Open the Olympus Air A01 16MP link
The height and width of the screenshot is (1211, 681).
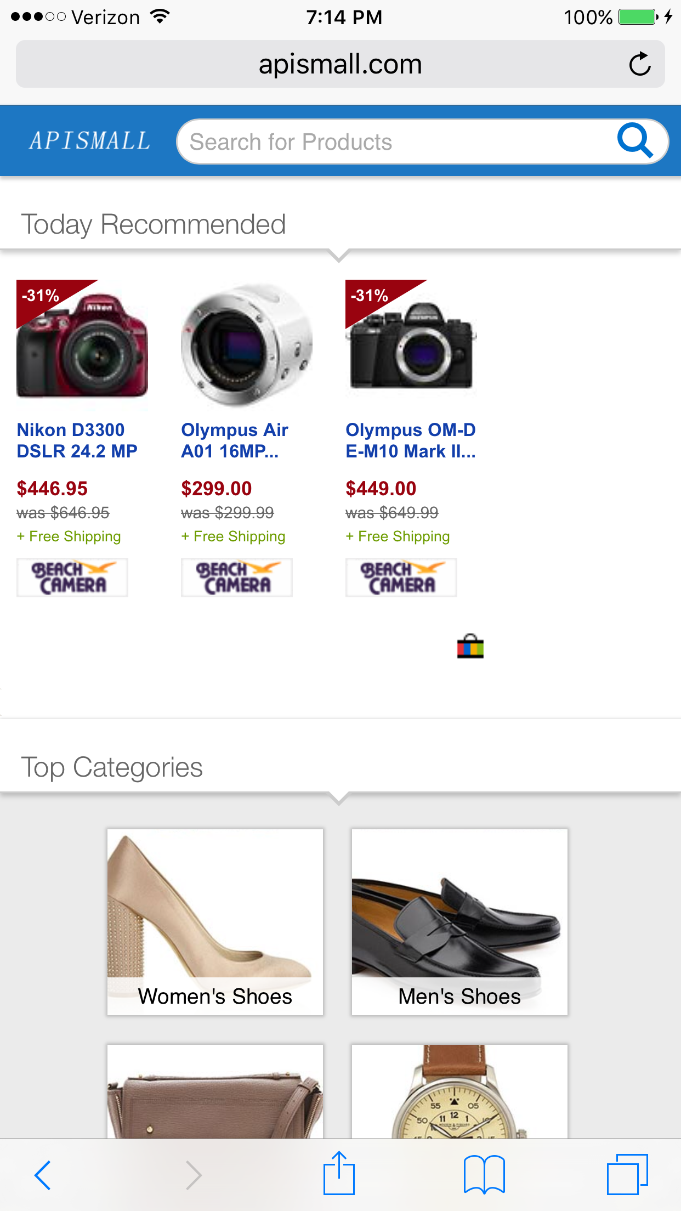pyautogui.click(x=235, y=440)
